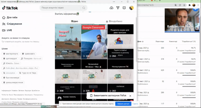
Task: Open the Юность - Dabro music chip
Action: point(11,63)
